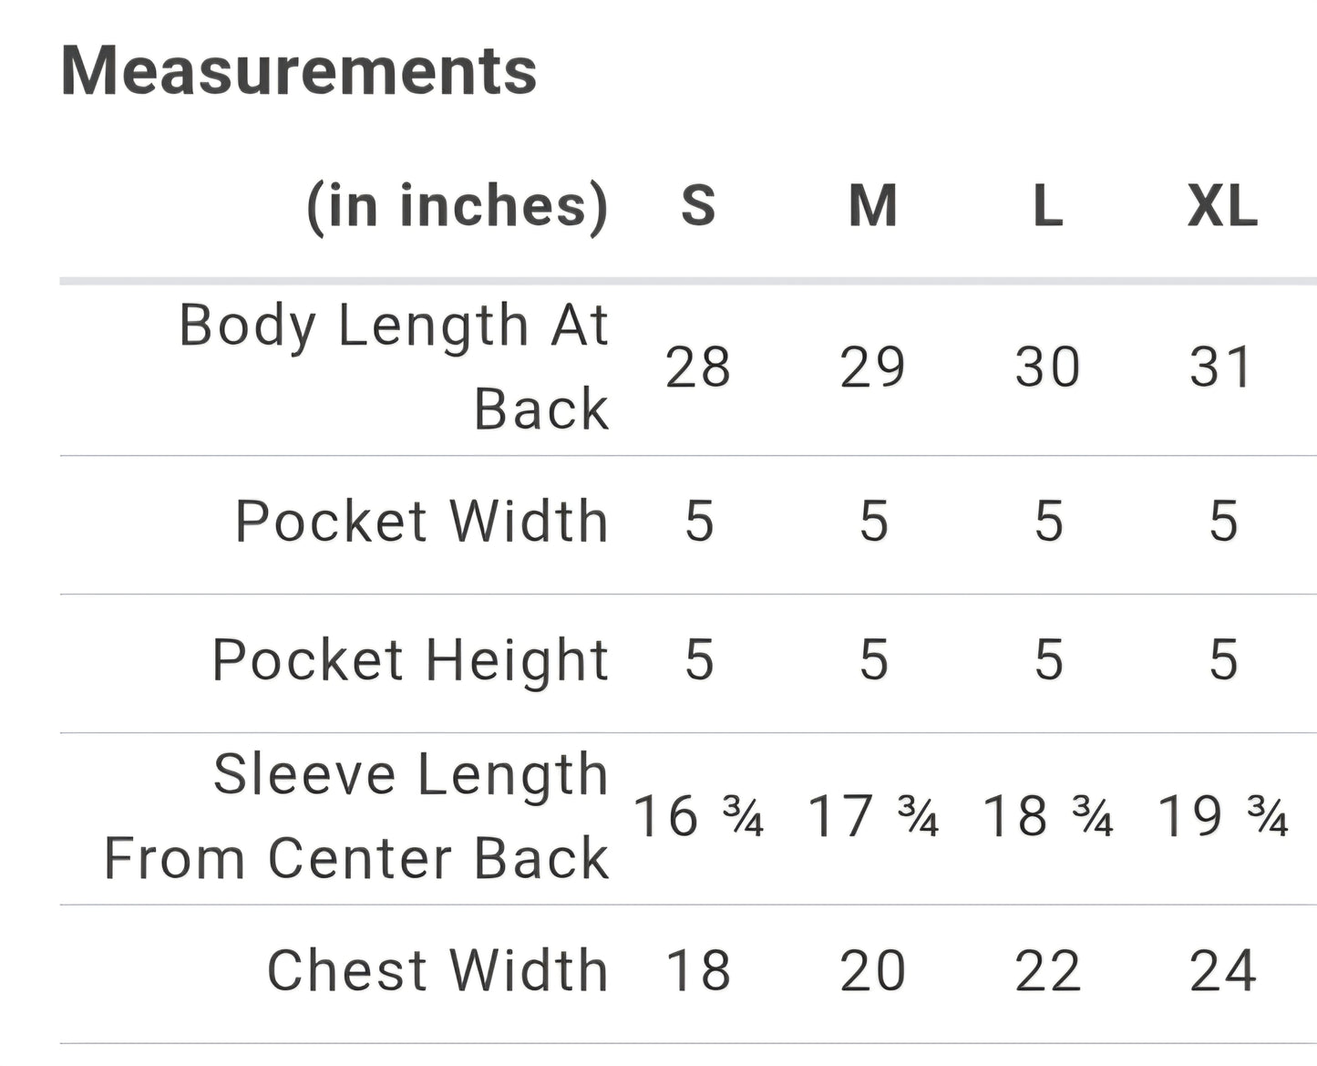Select the M size column header

pos(873,206)
